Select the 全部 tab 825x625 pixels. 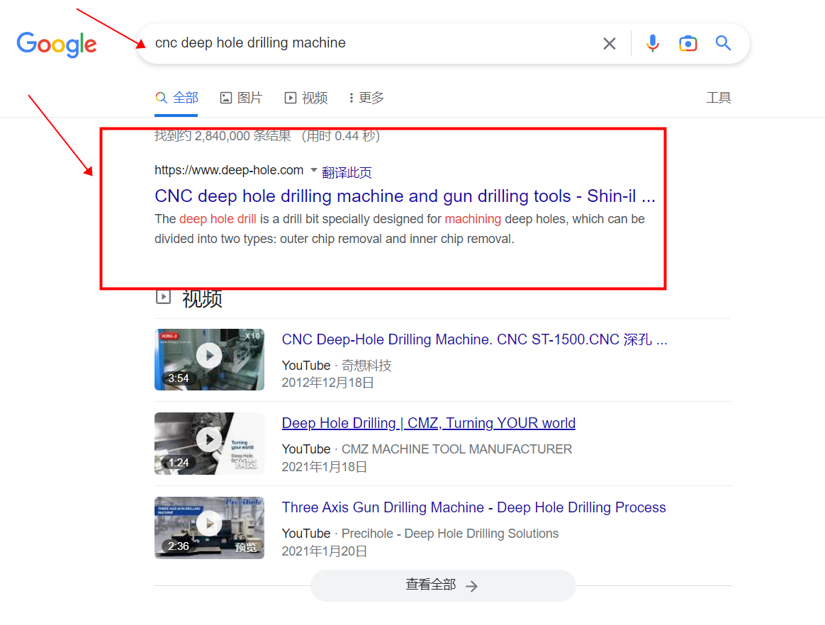[176, 98]
